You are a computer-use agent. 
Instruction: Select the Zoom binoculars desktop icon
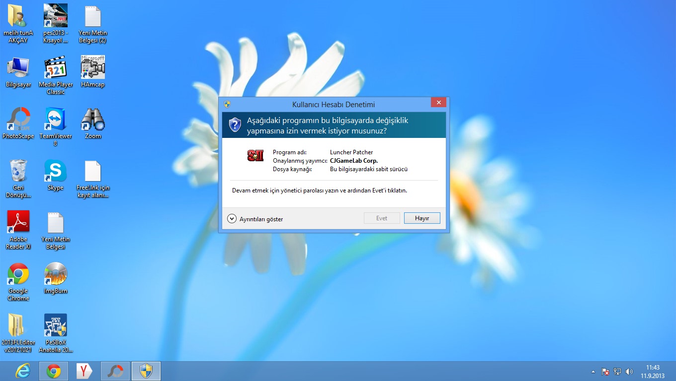93,120
